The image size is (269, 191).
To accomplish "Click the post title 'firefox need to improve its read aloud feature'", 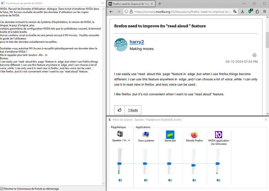I will click(x=160, y=26).
